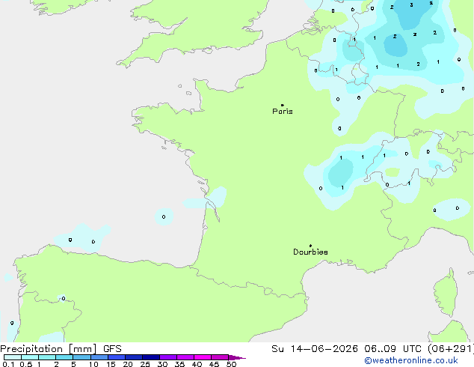Click the '0.1' legend scale label
The height and width of the screenshot is (367, 474).
[8, 364]
